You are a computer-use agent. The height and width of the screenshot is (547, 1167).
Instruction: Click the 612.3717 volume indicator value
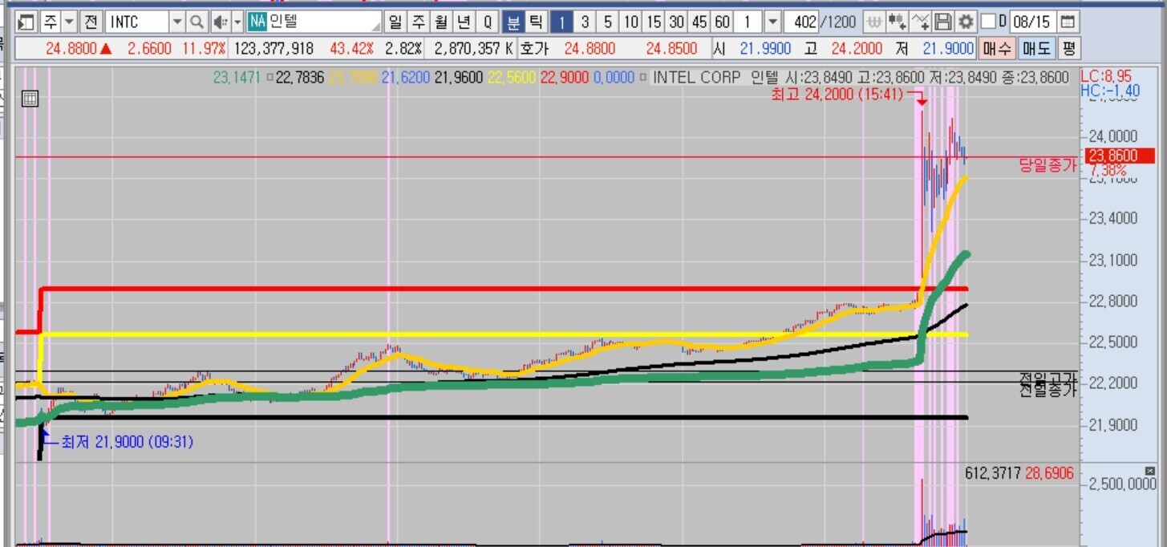click(993, 474)
